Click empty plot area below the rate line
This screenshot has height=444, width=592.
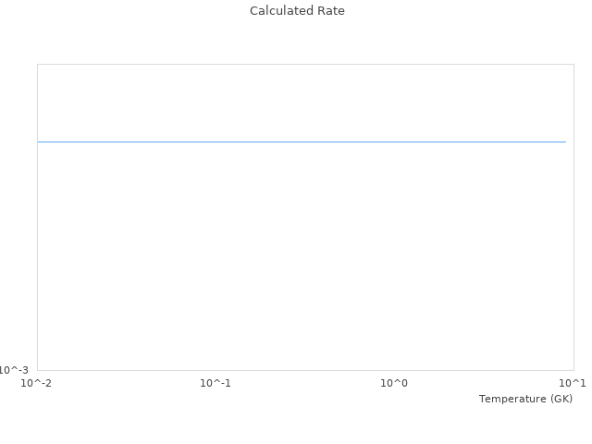click(x=302, y=259)
